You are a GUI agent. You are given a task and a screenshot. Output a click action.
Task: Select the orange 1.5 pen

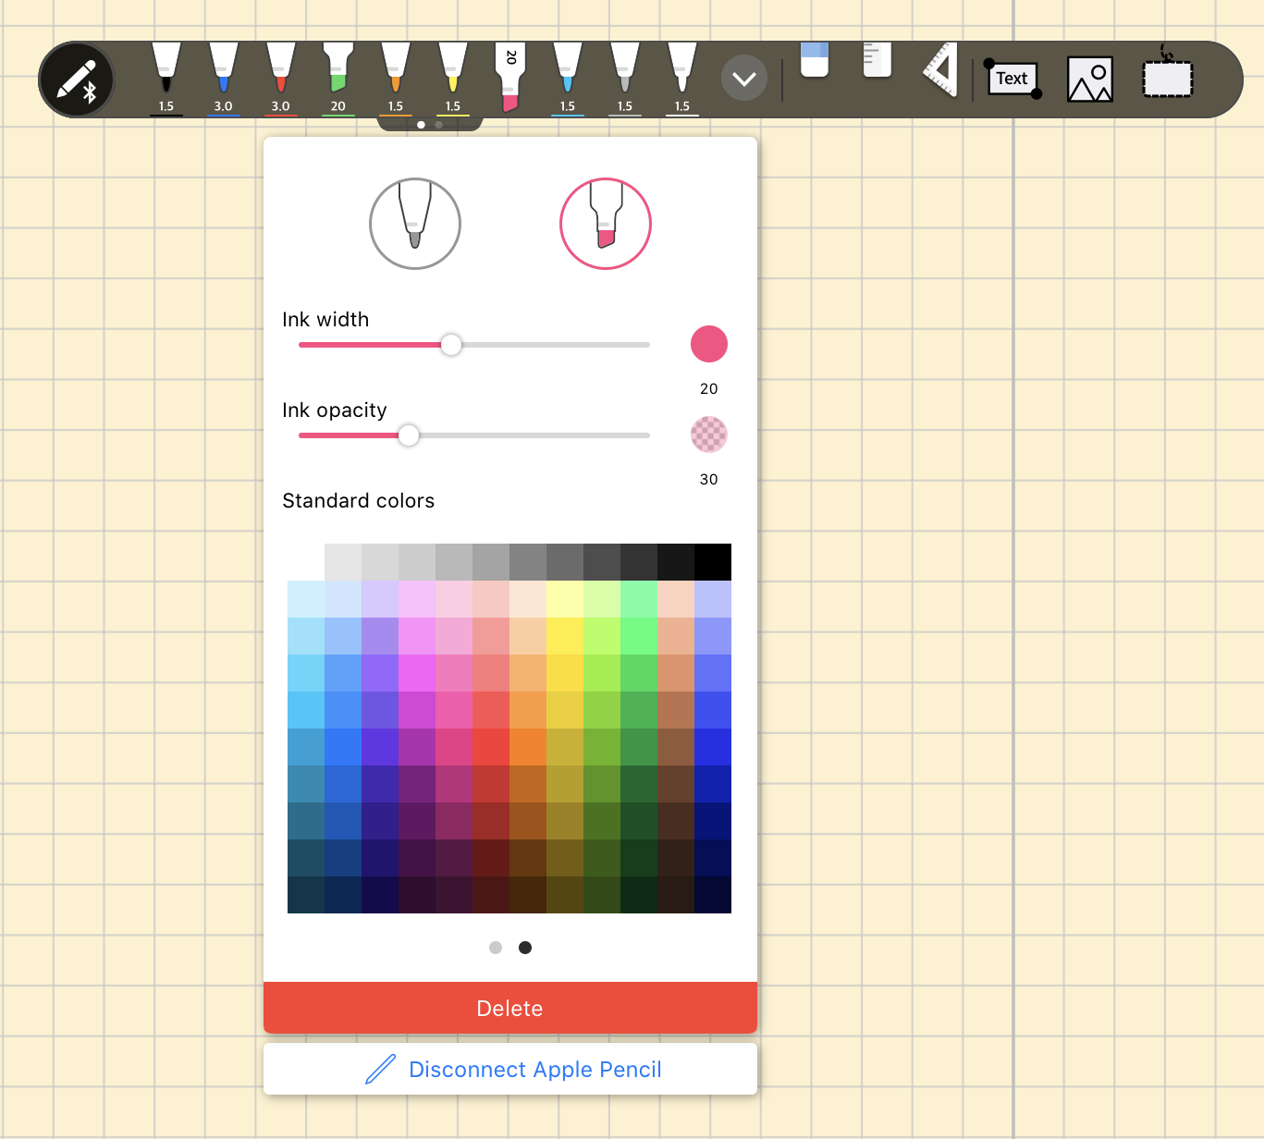click(x=396, y=79)
